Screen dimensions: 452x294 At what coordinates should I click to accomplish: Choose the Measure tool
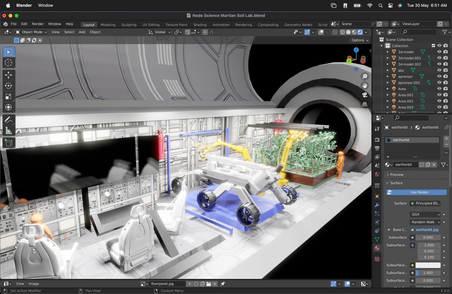click(x=9, y=131)
